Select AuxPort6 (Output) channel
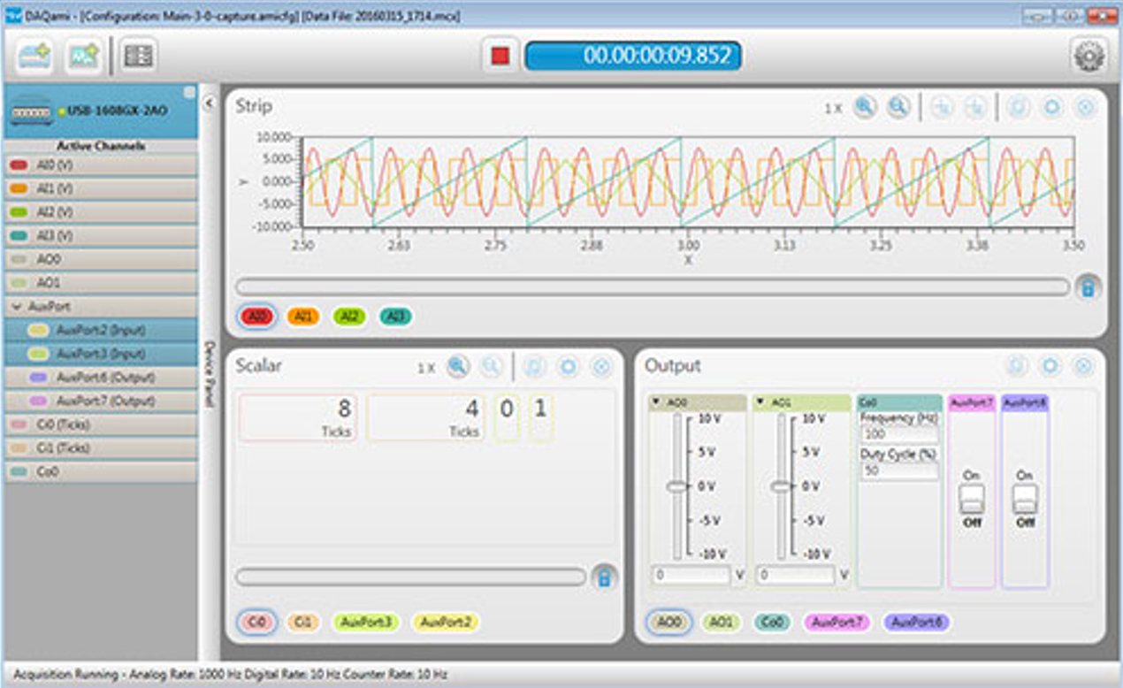 pyautogui.click(x=101, y=378)
